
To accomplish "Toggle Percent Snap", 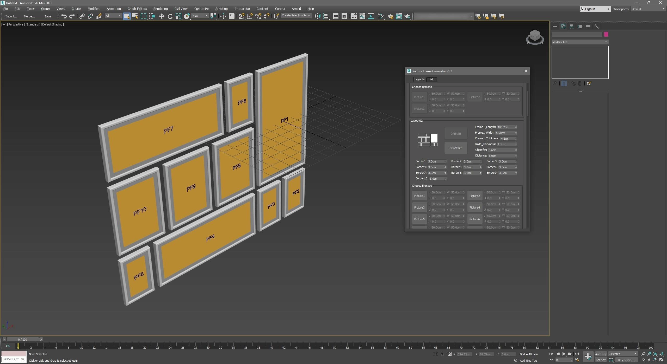I will click(x=258, y=16).
